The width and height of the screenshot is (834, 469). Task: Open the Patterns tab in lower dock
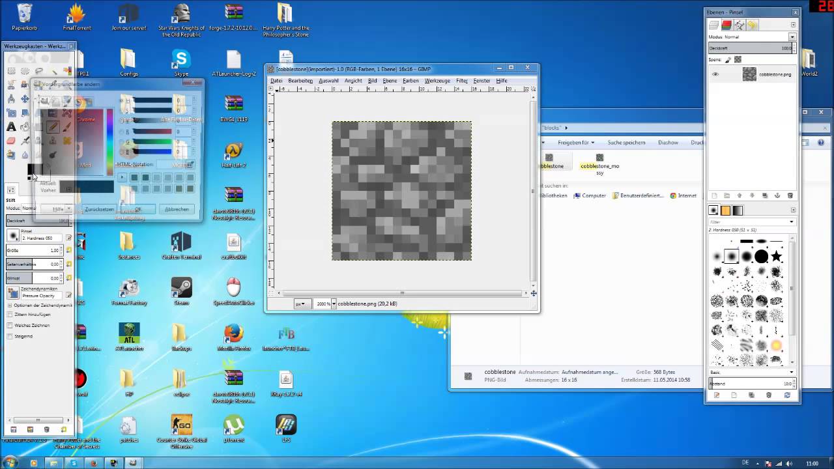[x=726, y=210]
